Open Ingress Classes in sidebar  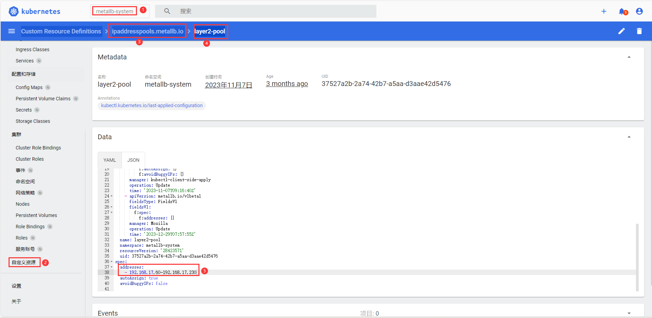[x=32, y=49]
